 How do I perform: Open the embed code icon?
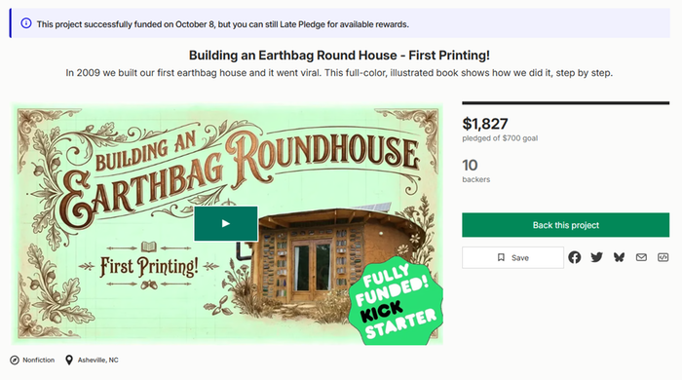tap(663, 257)
